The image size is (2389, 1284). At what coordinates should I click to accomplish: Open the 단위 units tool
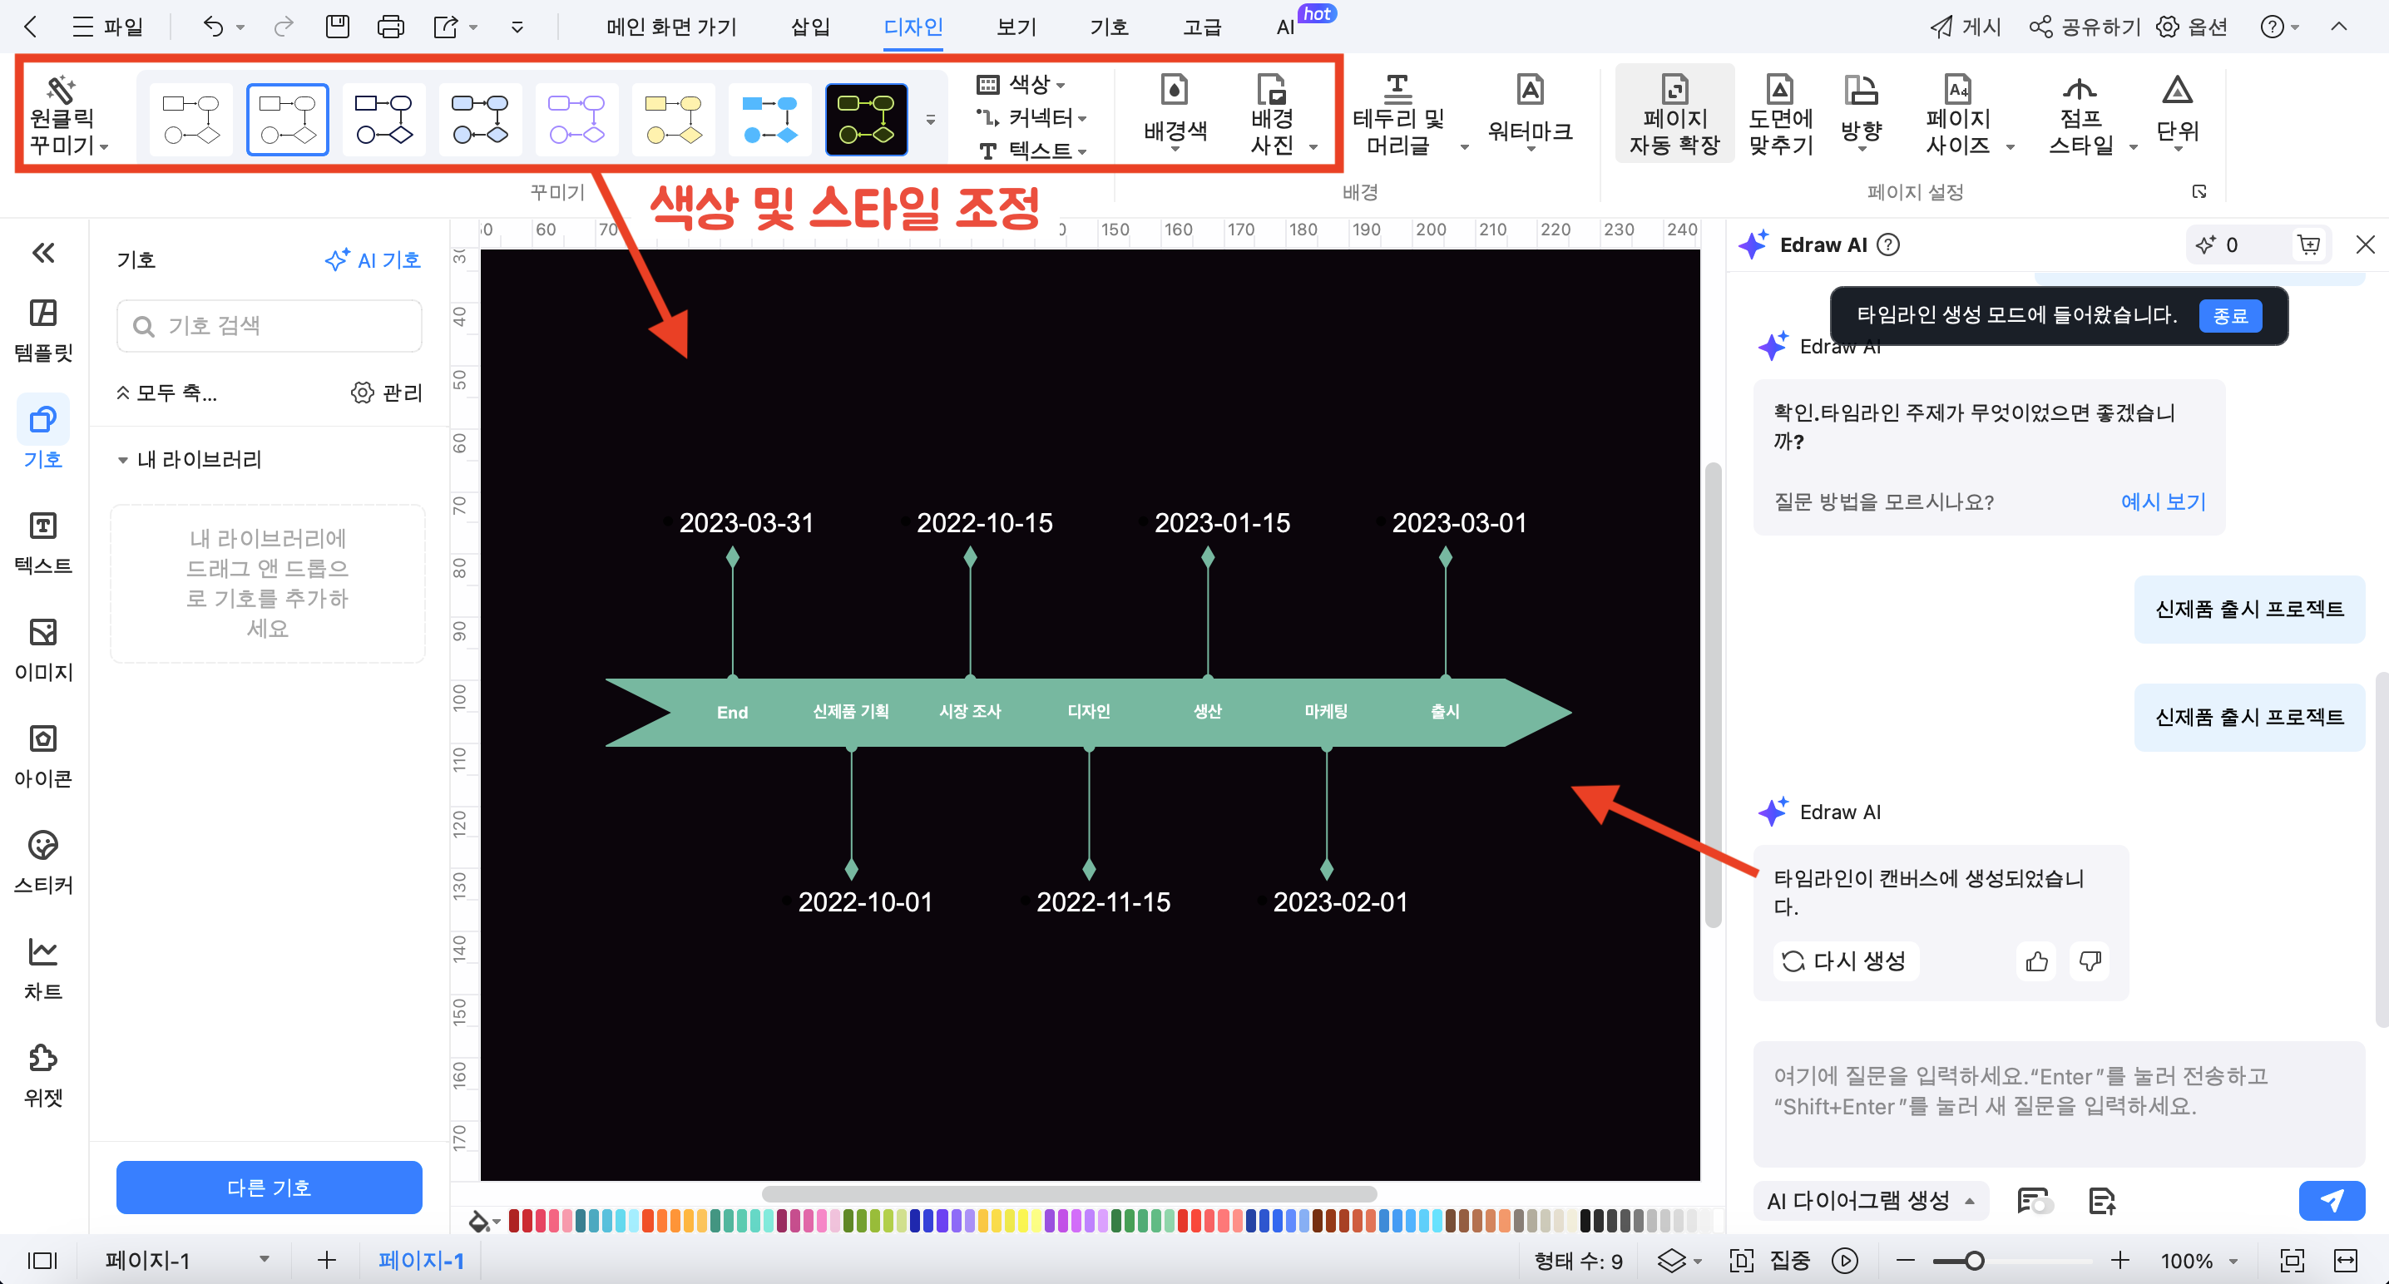(2177, 113)
